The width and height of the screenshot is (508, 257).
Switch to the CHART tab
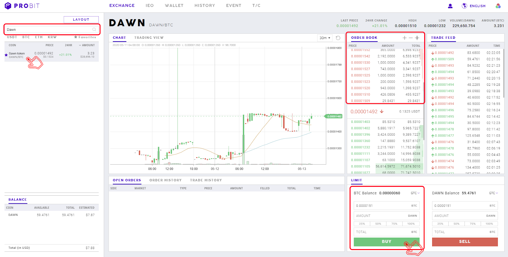point(119,37)
